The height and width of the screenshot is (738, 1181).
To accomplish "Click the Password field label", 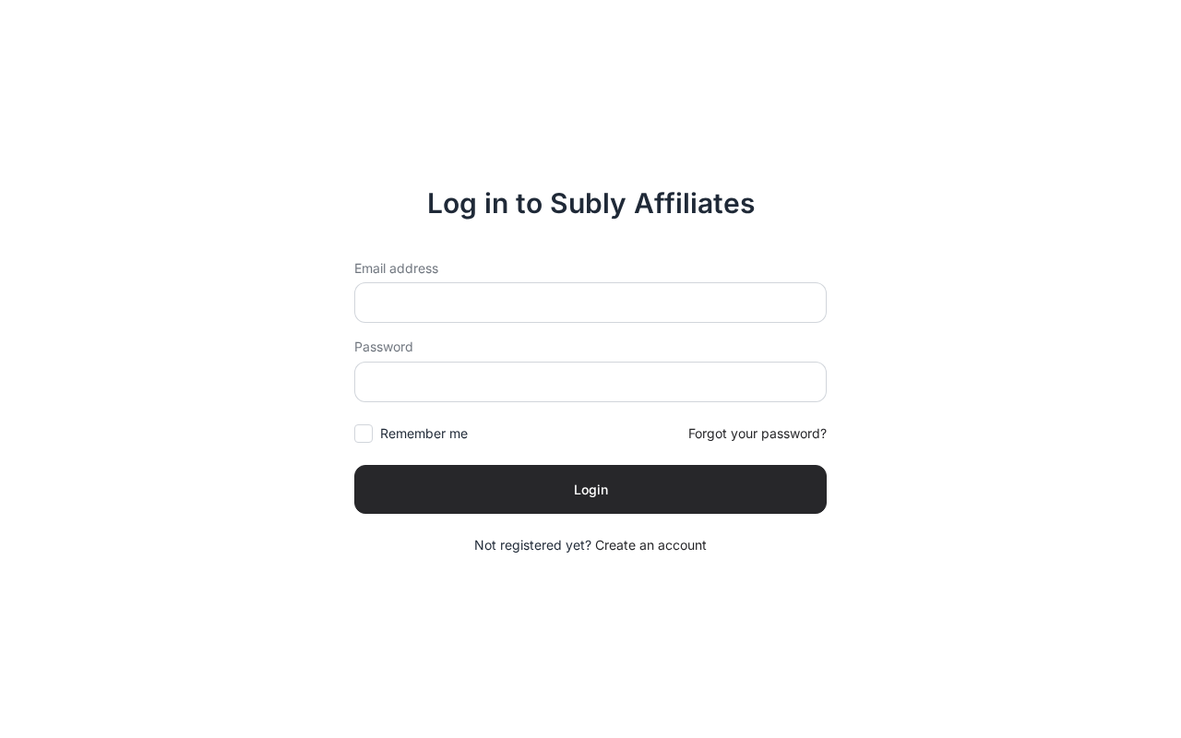I will 384,347.
